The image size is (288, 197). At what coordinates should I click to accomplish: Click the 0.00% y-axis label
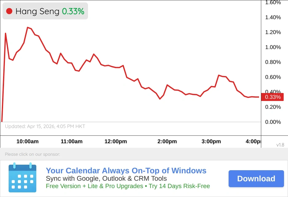(273, 122)
